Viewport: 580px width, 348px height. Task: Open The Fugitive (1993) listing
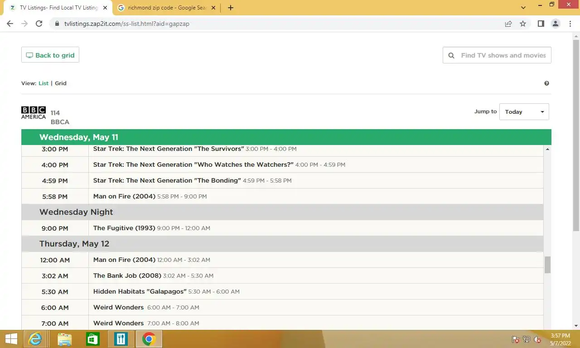(124, 228)
